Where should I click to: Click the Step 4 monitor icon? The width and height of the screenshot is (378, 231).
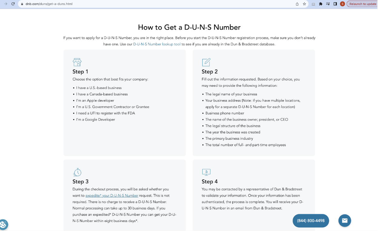206,172
